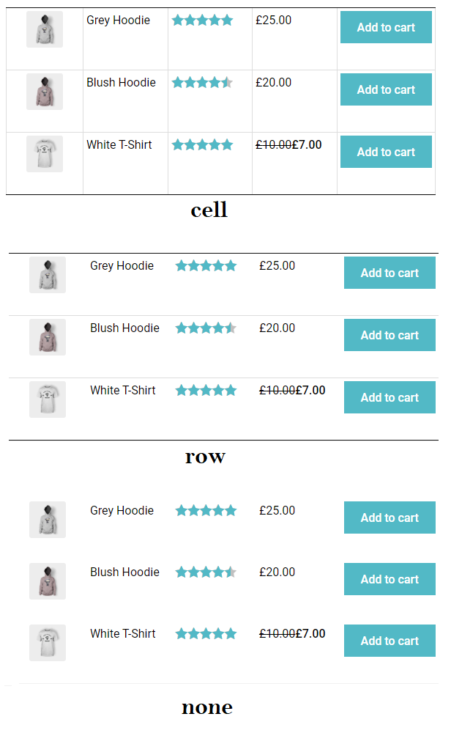Click White T-Shirt name link in none table

123,634
